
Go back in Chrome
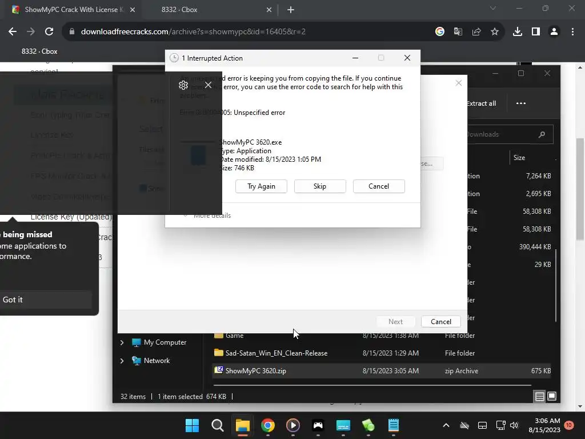point(13,32)
